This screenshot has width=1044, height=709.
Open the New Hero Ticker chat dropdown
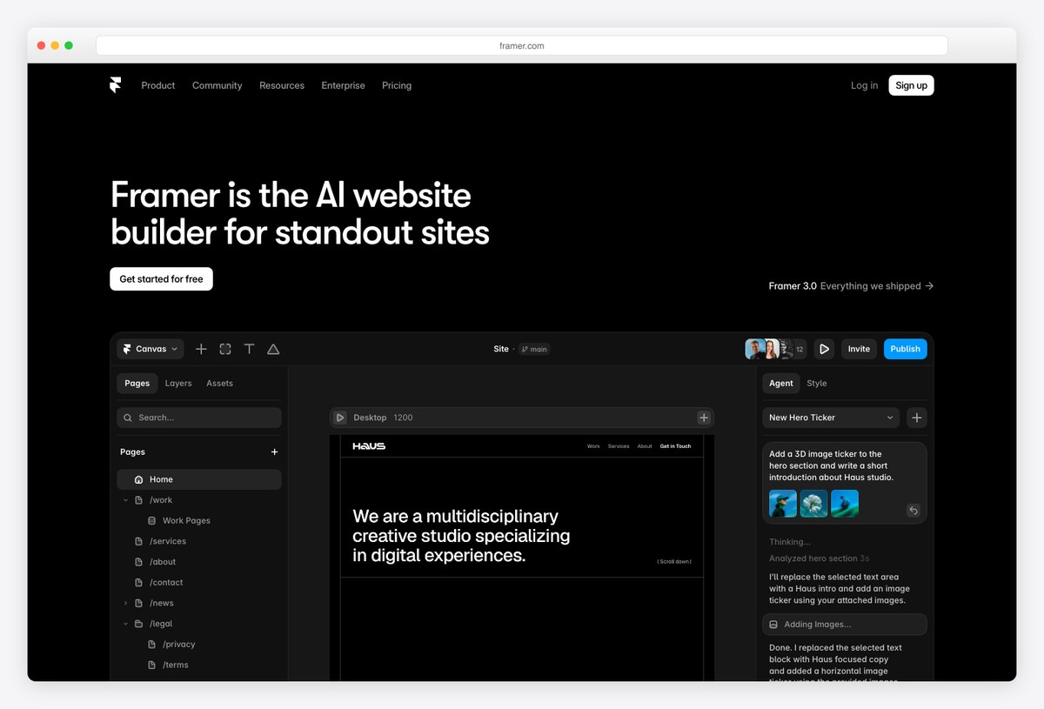point(832,418)
